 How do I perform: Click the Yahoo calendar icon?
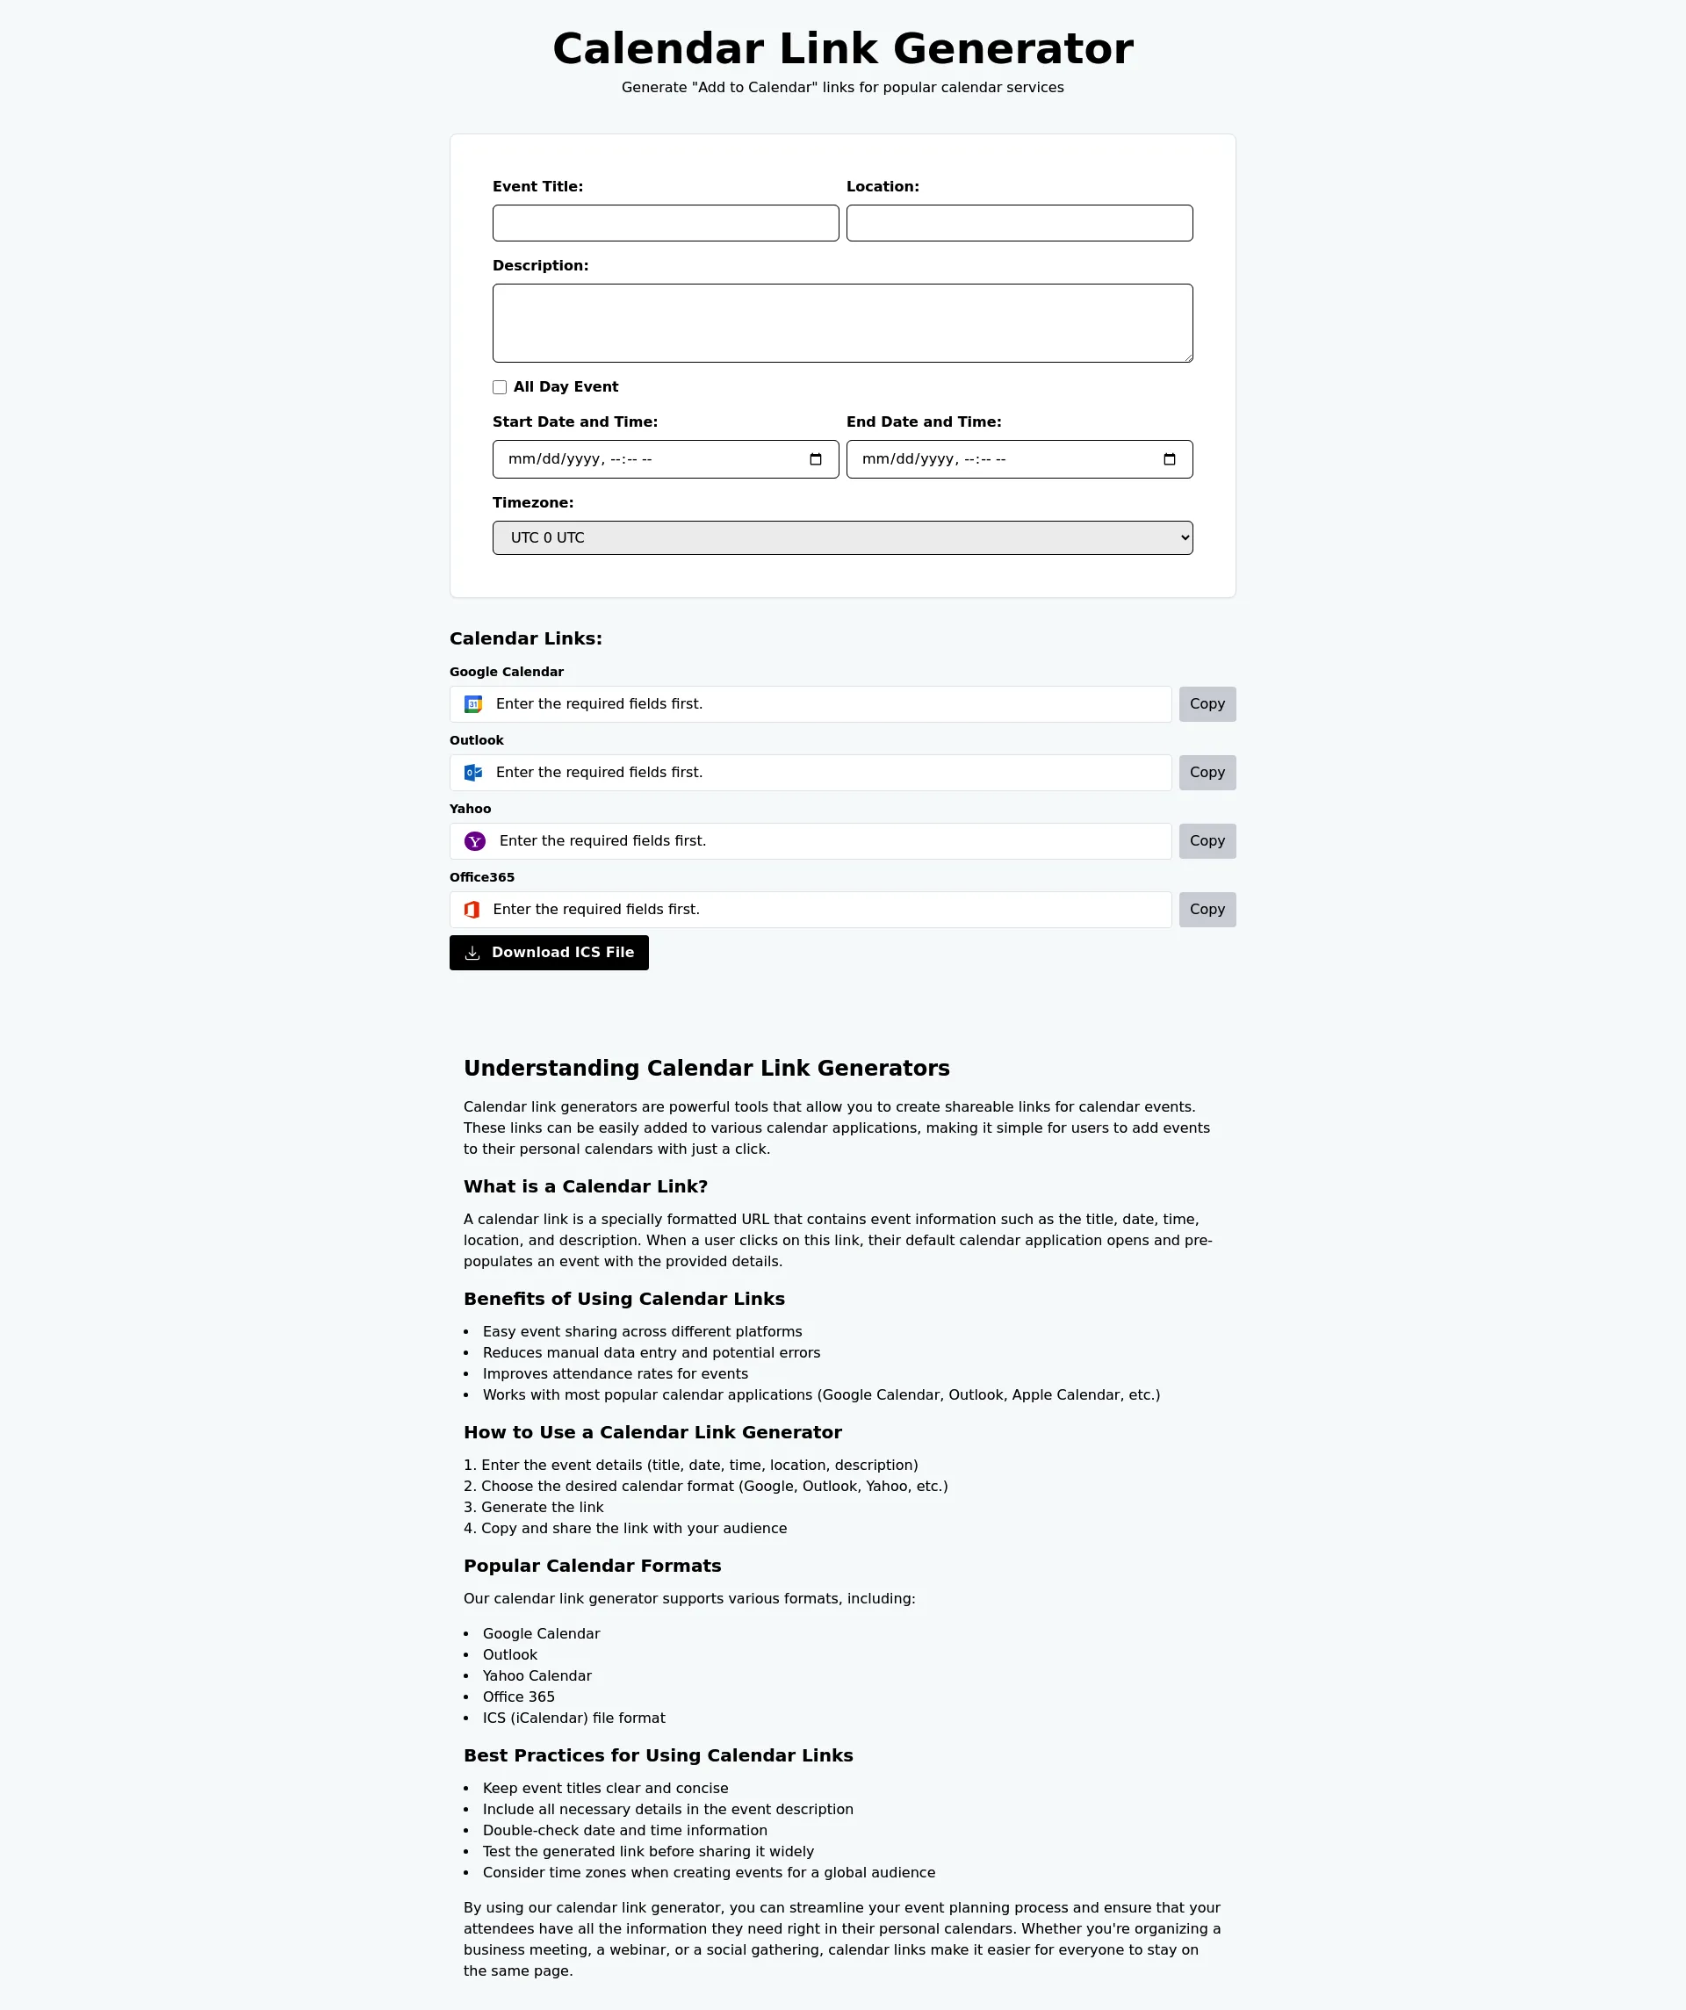pos(473,841)
